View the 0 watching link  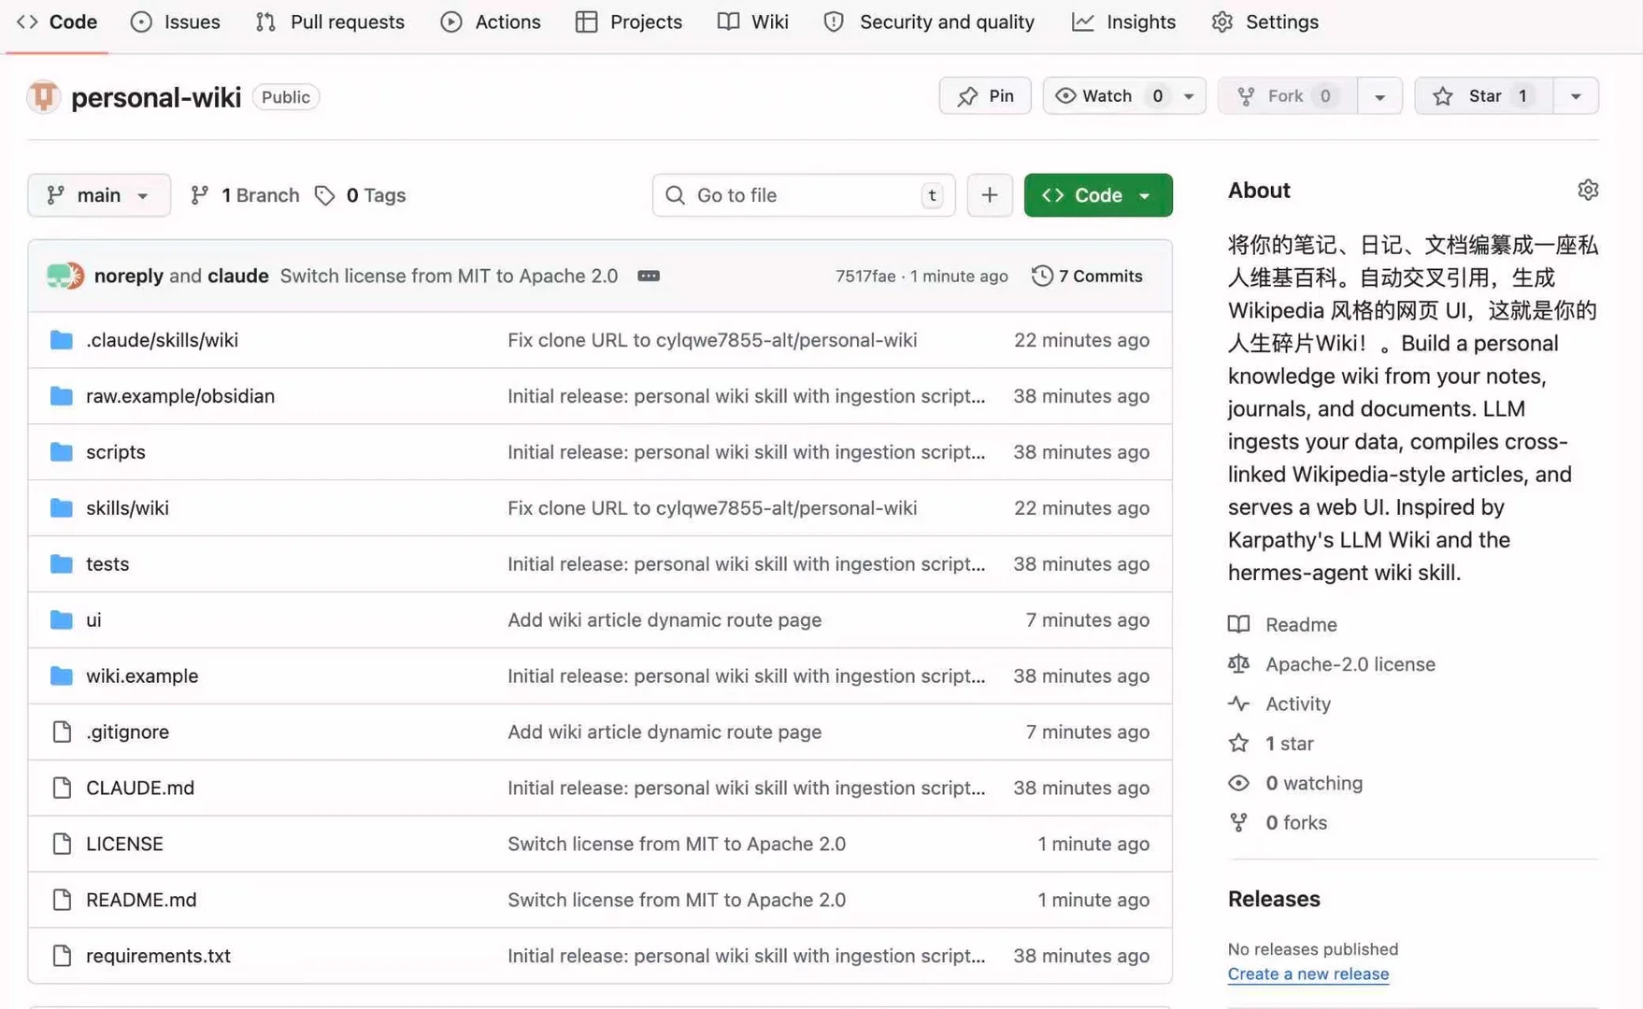1295,783
